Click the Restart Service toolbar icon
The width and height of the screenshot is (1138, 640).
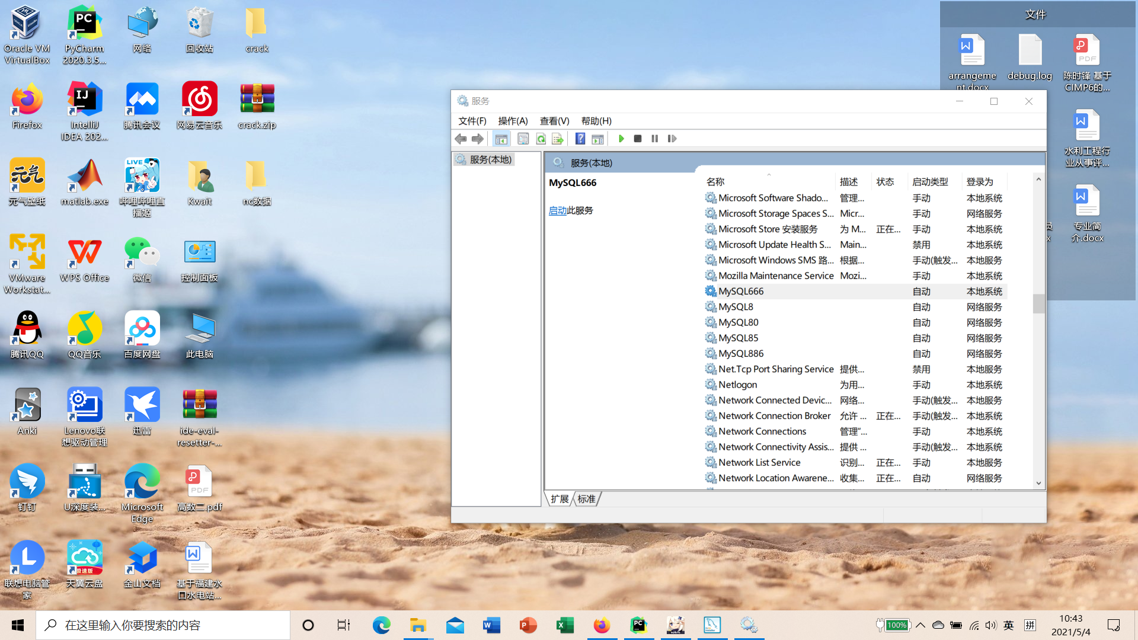tap(672, 139)
